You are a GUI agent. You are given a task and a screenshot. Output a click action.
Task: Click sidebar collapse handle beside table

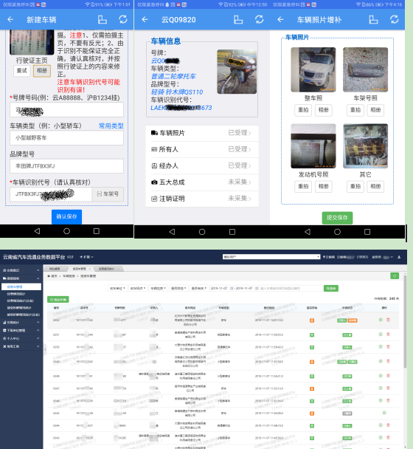pos(45,349)
